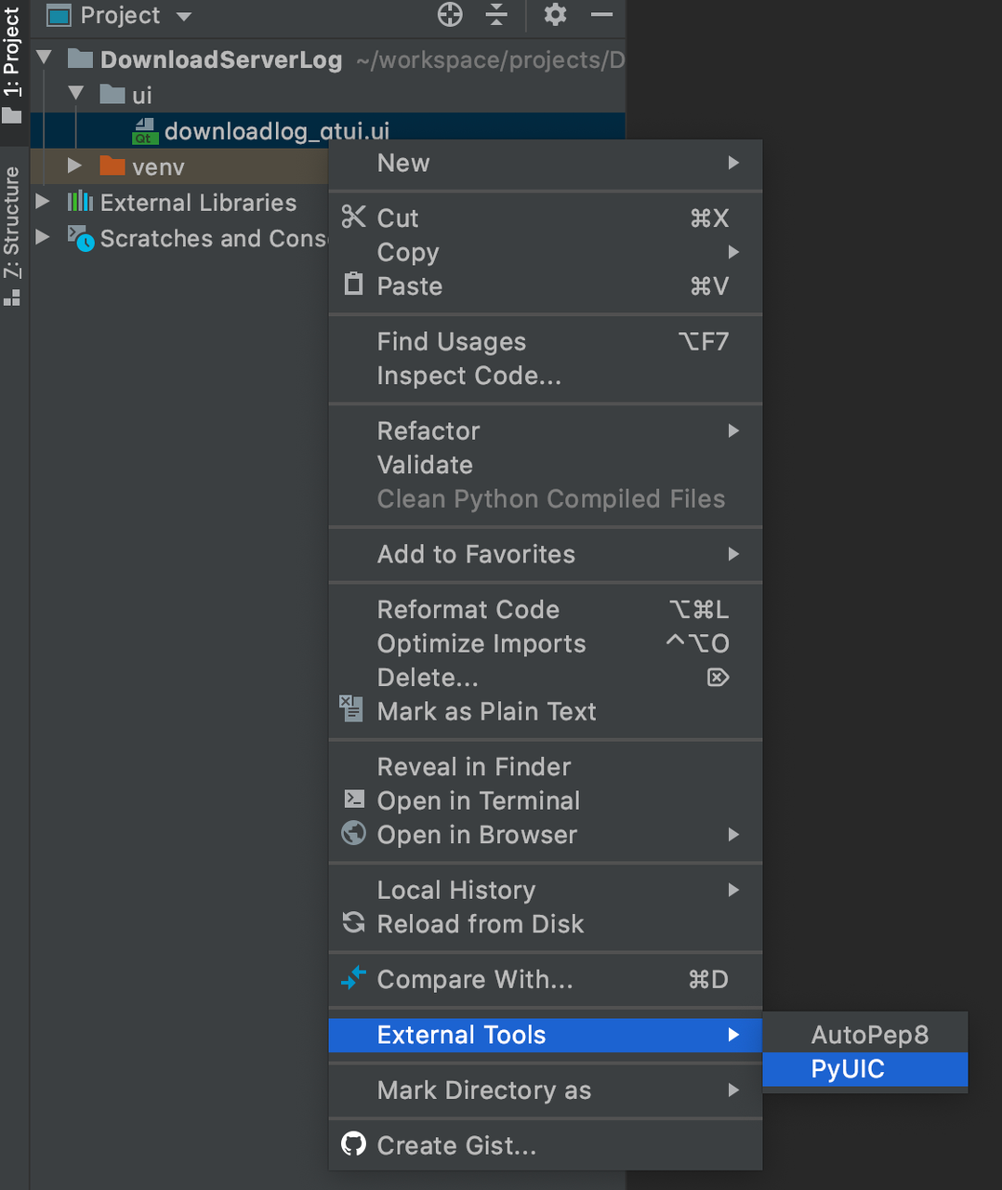This screenshot has width=1002, height=1190.
Task: Click the venv folder icon
Action: coord(112,165)
